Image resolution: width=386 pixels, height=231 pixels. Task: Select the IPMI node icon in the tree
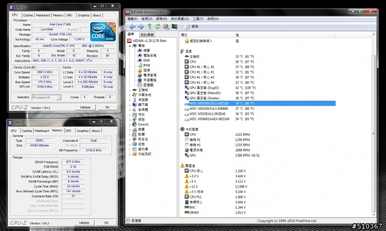tap(139, 65)
